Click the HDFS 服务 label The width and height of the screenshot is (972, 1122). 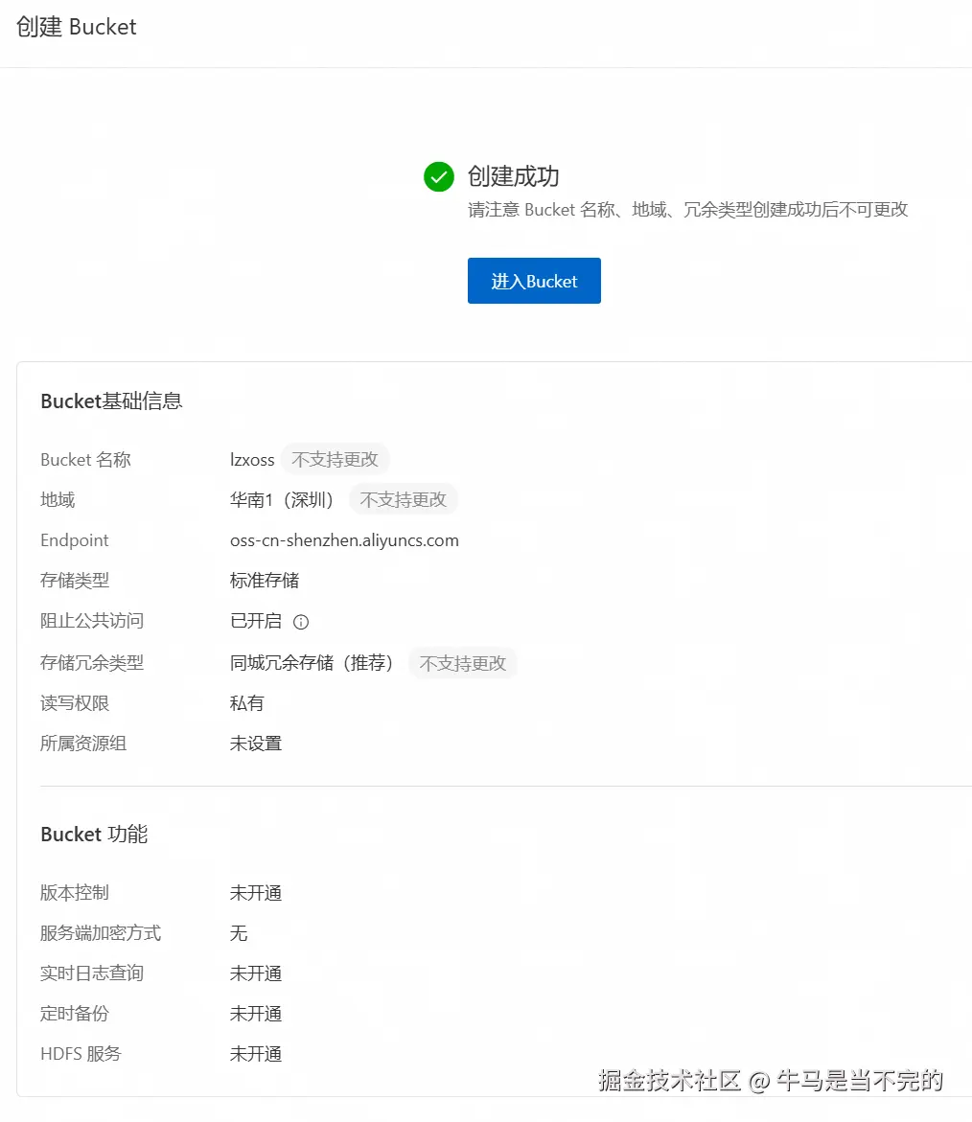coord(81,1053)
